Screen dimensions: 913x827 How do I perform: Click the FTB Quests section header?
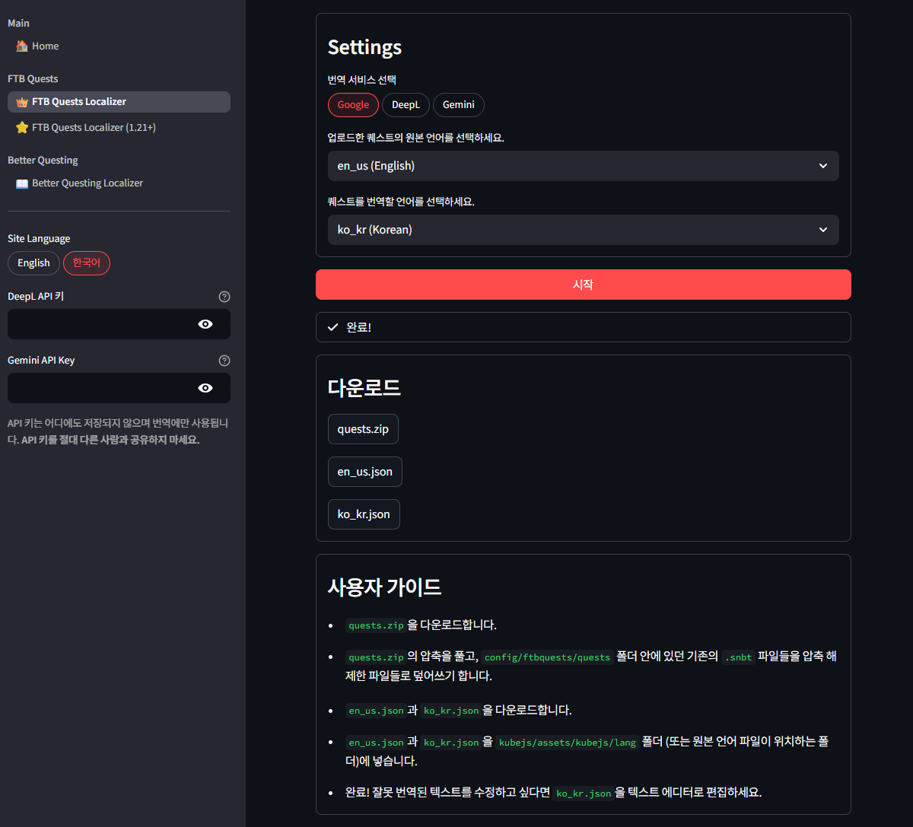[x=33, y=79]
